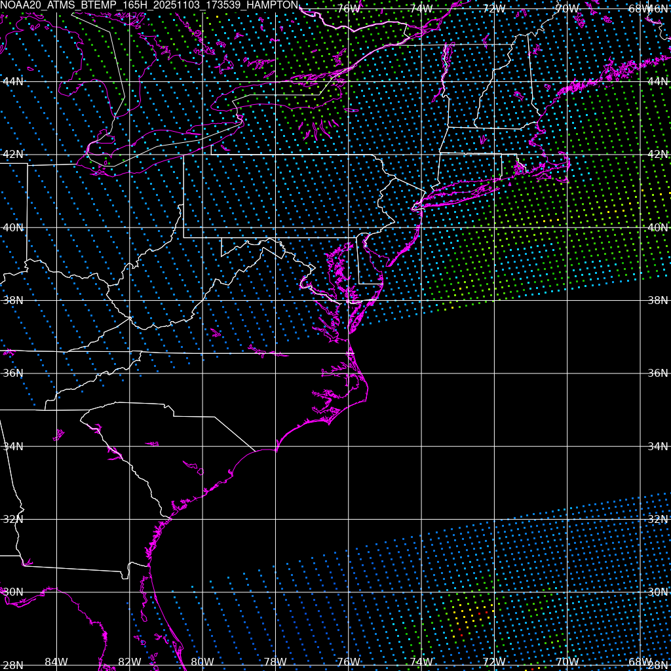
Task: Click the 40N label on the right edge
Action: pyautogui.click(x=657, y=227)
